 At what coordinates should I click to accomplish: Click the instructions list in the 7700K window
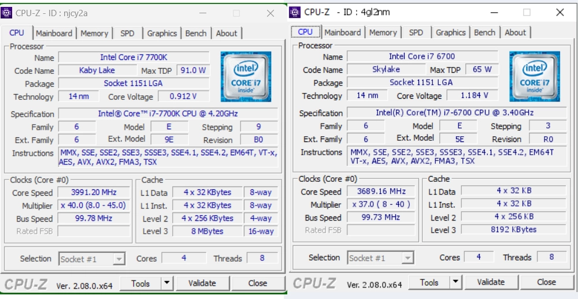tap(168, 157)
